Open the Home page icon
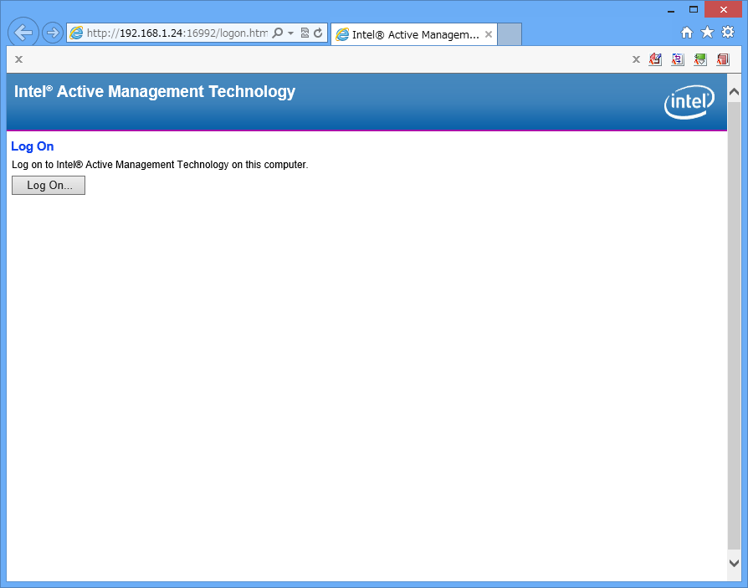This screenshot has height=588, width=748. (x=686, y=33)
